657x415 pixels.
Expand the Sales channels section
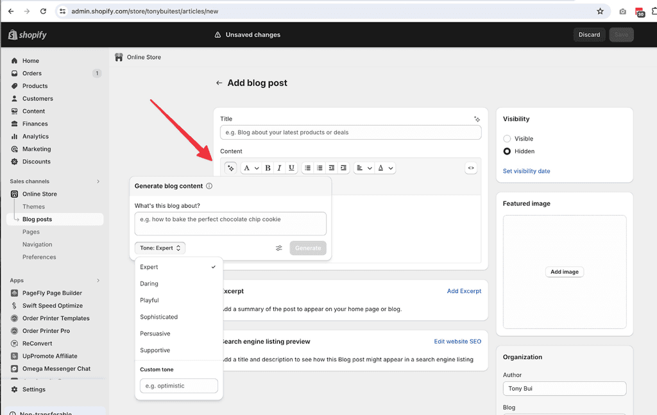98,182
